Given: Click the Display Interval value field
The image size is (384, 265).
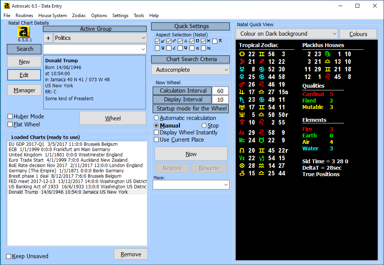Looking at the screenshot, I should pyautogui.click(x=220, y=99).
